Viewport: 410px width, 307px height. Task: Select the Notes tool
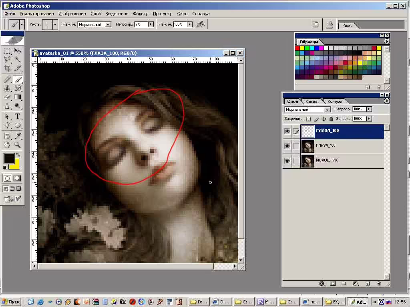tap(7, 136)
